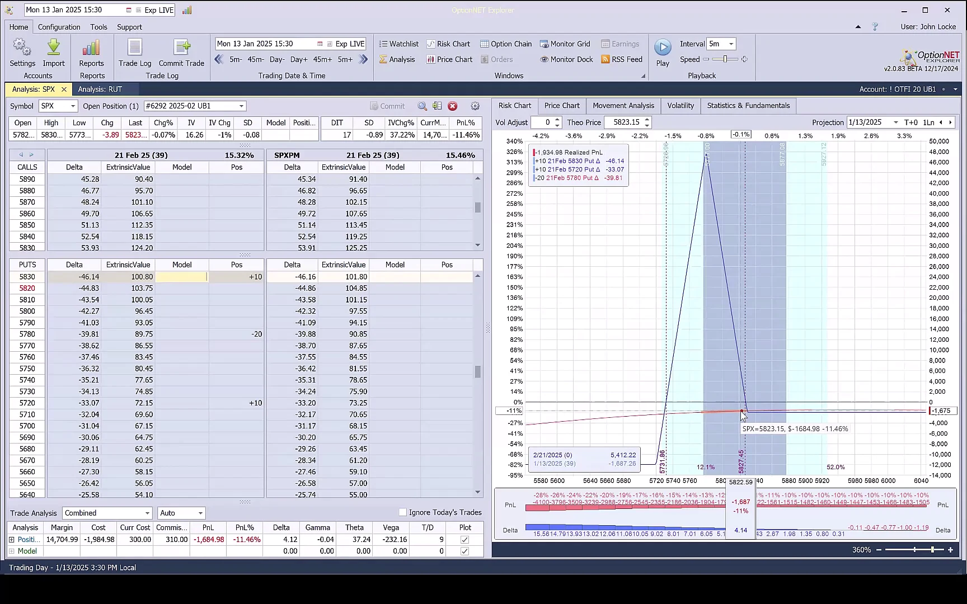Open the Symbol SPX dropdown
The width and height of the screenshot is (967, 604).
73,106
